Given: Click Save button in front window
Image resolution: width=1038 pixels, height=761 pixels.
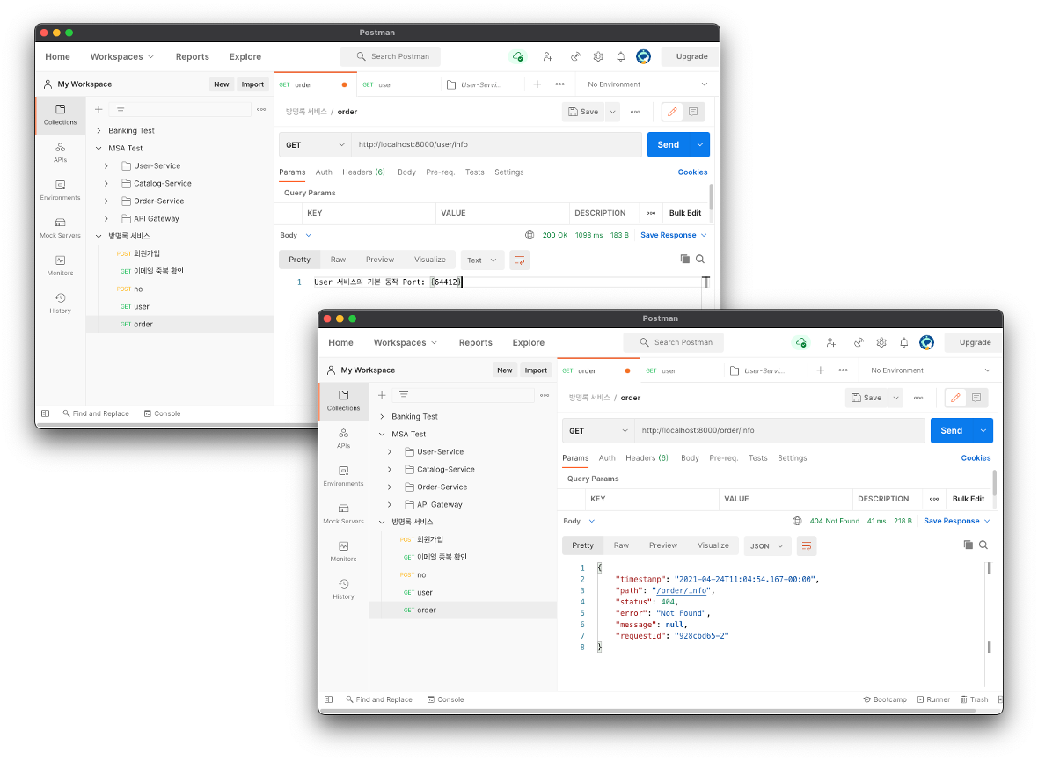Looking at the screenshot, I should tap(866, 398).
